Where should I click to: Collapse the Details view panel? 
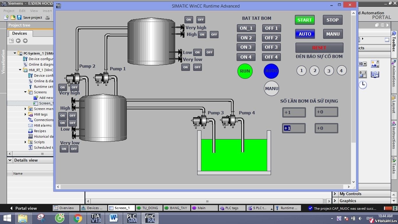(10, 160)
